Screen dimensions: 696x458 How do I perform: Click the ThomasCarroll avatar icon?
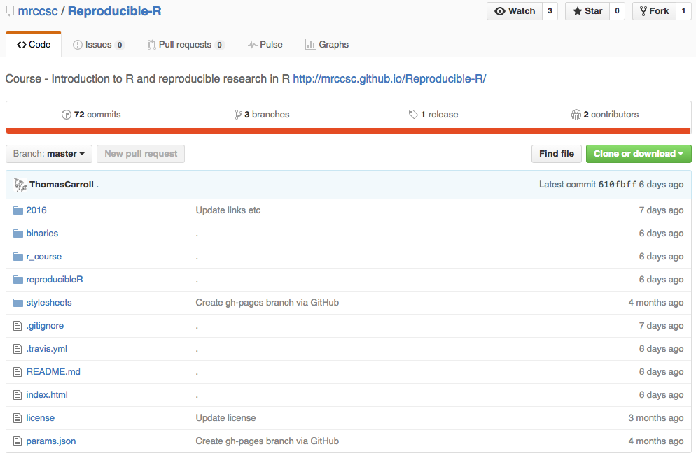20,185
